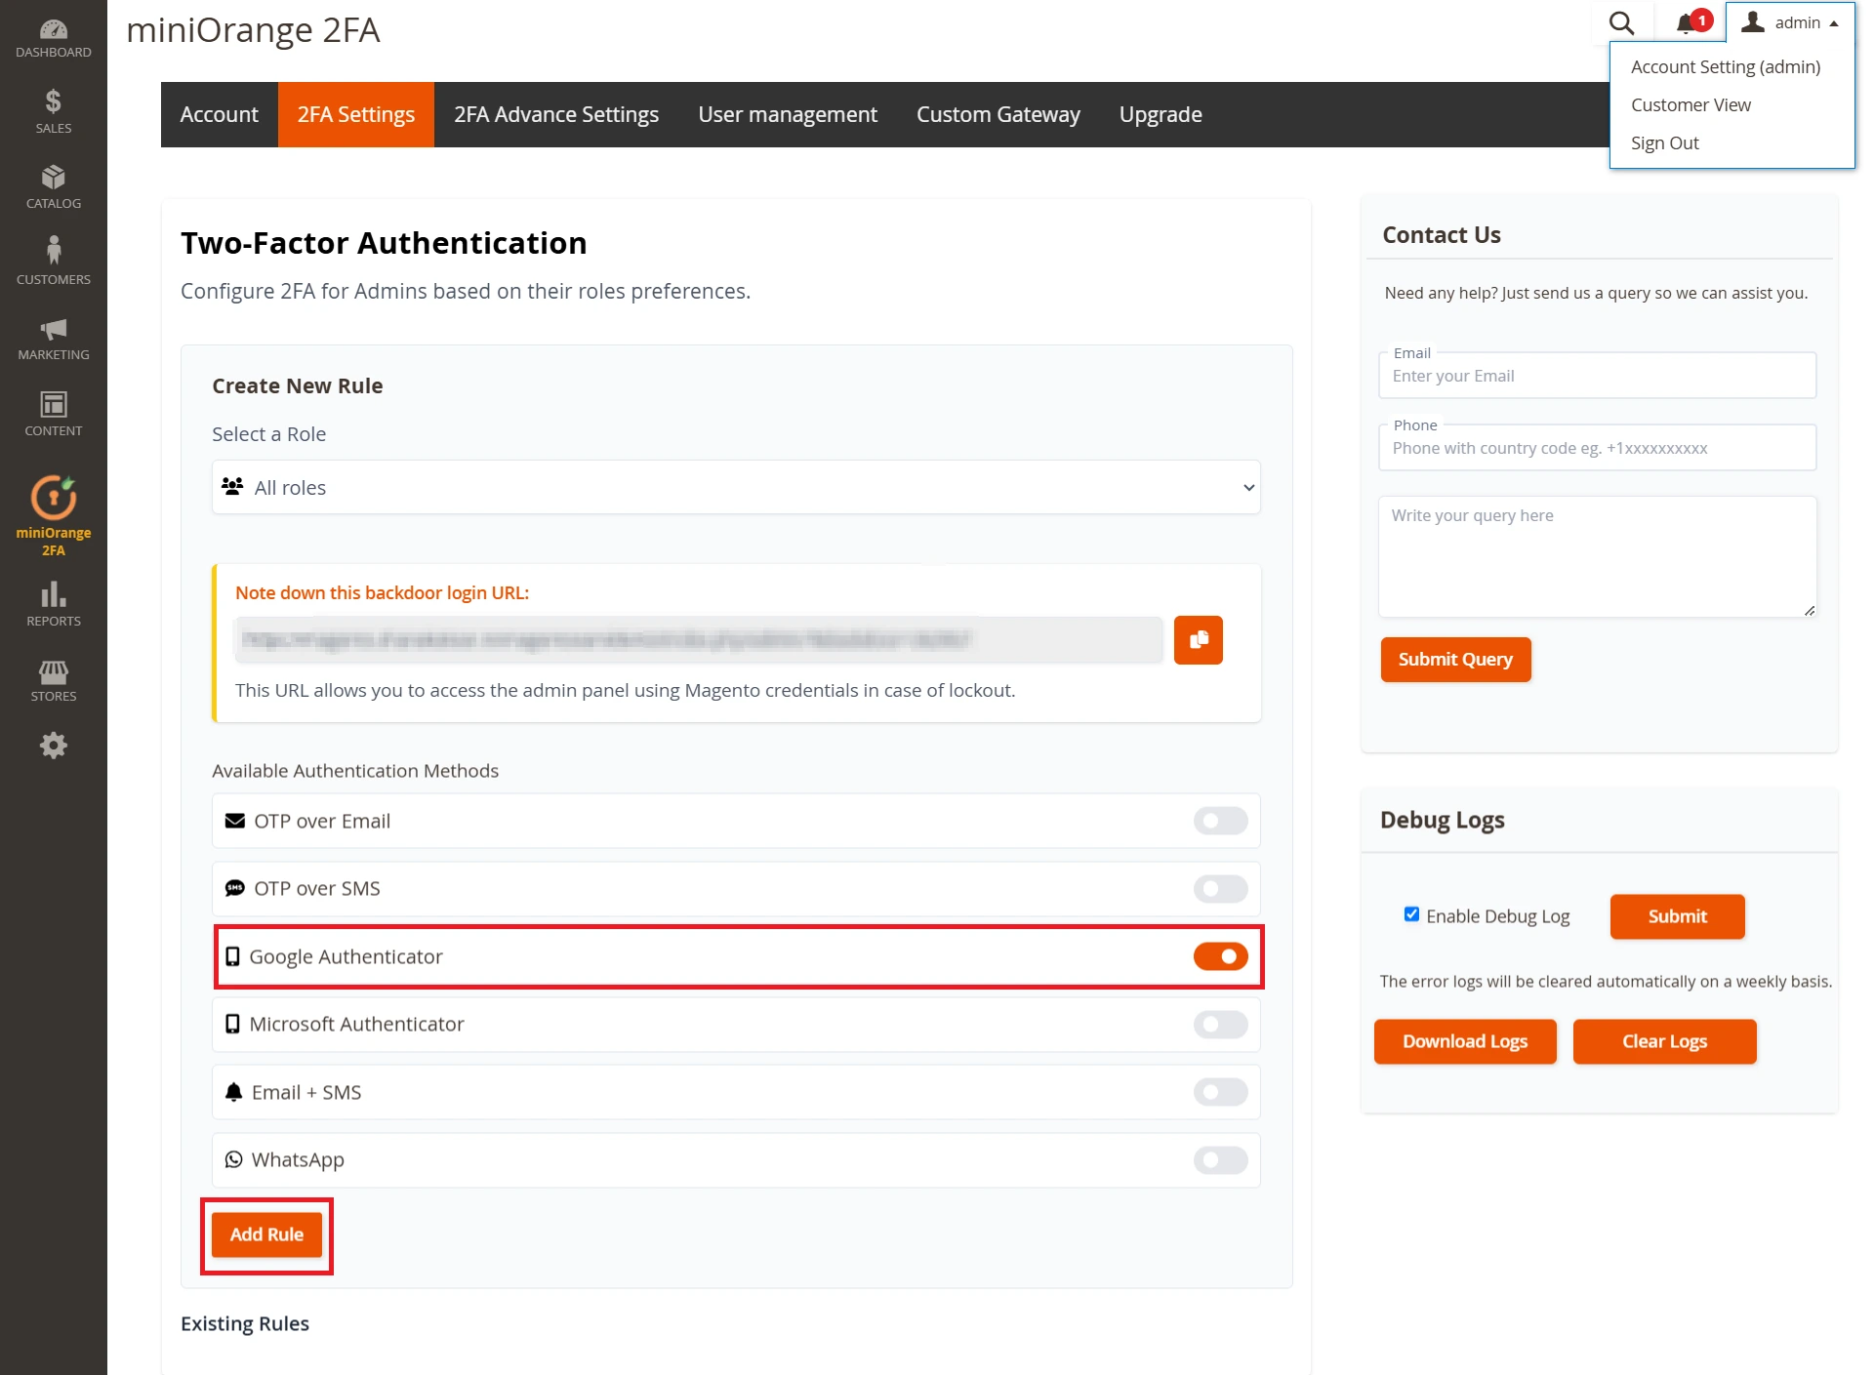Viewport: 1874px width, 1375px height.
Task: Collapse the admin account menu
Action: 1790,22
